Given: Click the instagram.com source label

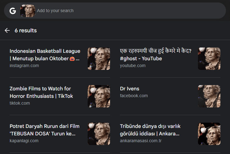Looking at the screenshot, I should [24, 66].
